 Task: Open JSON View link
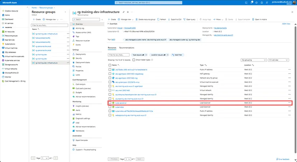tap(286, 24)
